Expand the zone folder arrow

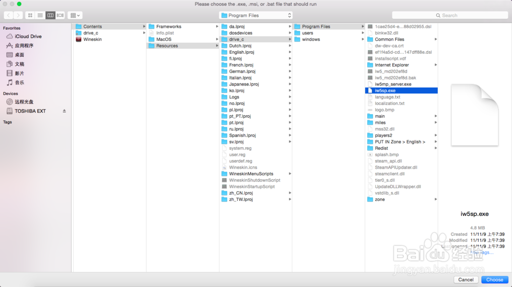(436, 199)
